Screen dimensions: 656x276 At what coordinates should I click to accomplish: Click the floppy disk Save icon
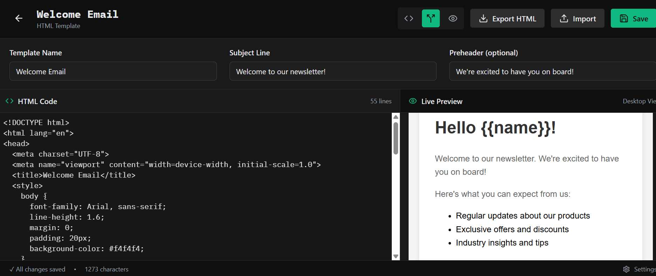click(624, 19)
